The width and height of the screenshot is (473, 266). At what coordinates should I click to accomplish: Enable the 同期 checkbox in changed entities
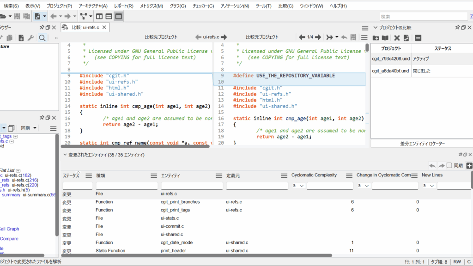(449, 165)
